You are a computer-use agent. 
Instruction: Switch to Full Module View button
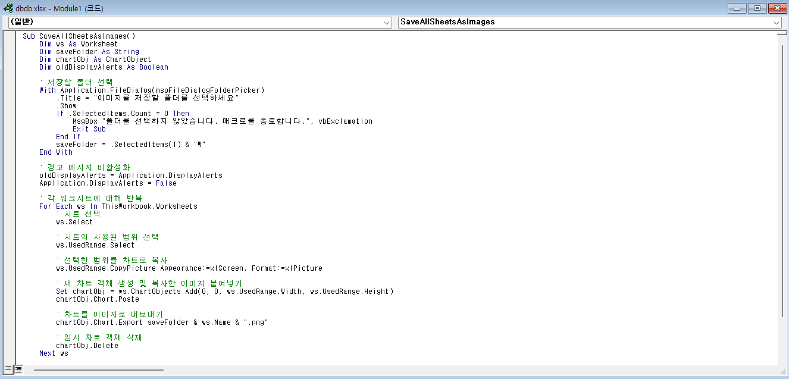tap(18, 369)
